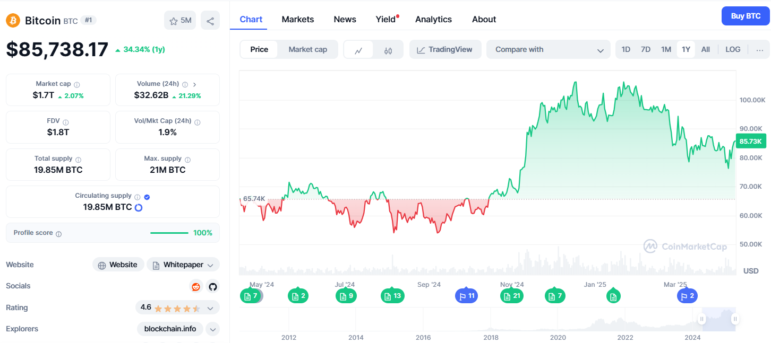Image resolution: width=771 pixels, height=343 pixels.
Task: Open the GitHub source link
Action: click(x=213, y=286)
